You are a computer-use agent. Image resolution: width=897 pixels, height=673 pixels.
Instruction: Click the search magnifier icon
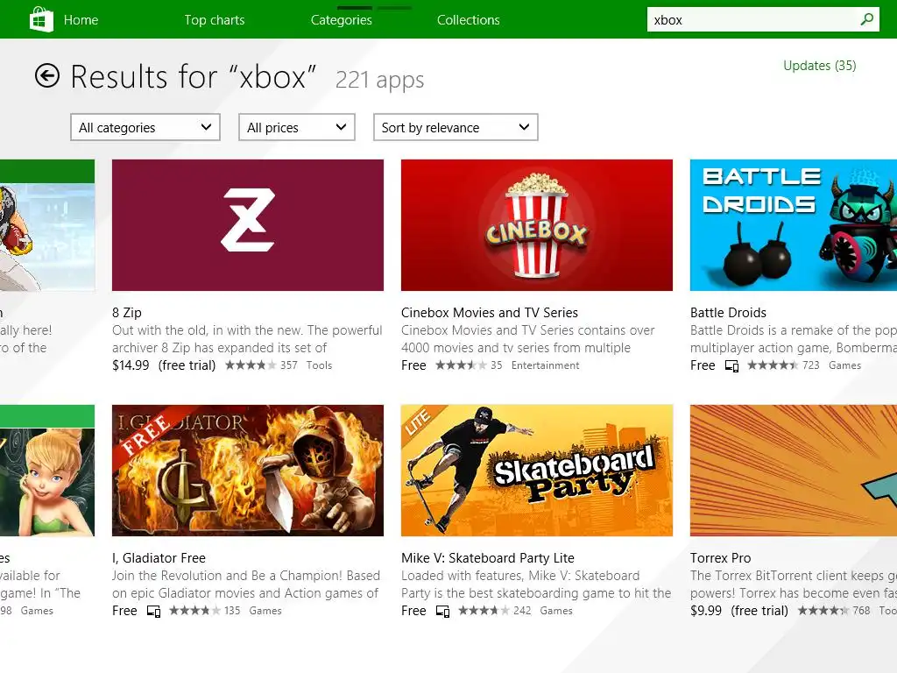867,19
